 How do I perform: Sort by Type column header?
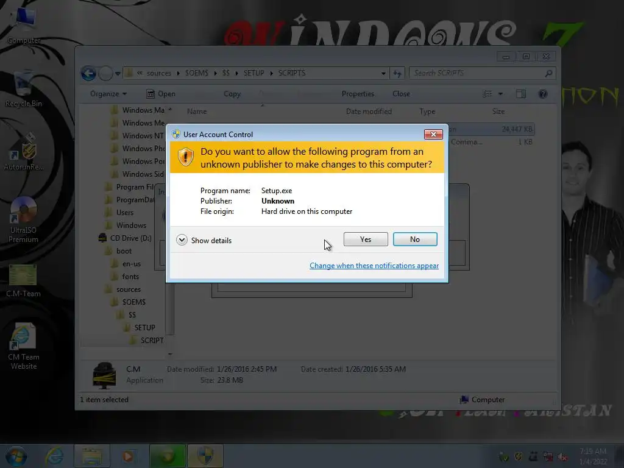[x=427, y=112]
